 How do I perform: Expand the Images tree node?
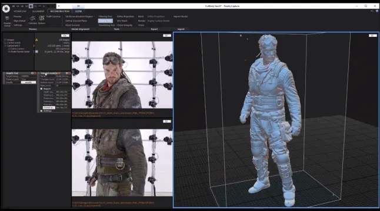pyautogui.click(x=5, y=40)
